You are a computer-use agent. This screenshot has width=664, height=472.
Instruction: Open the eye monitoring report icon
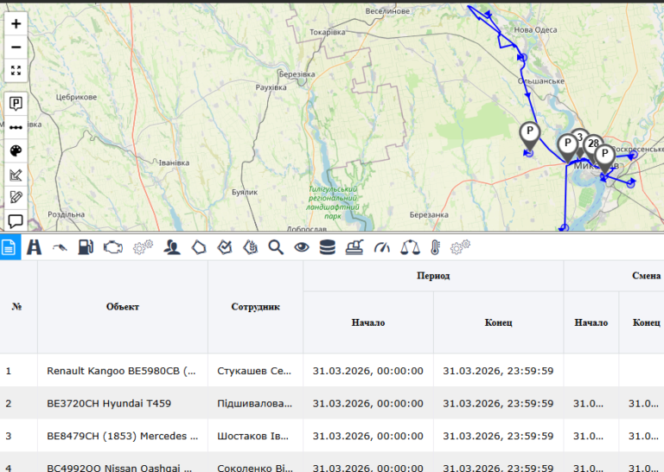(302, 248)
